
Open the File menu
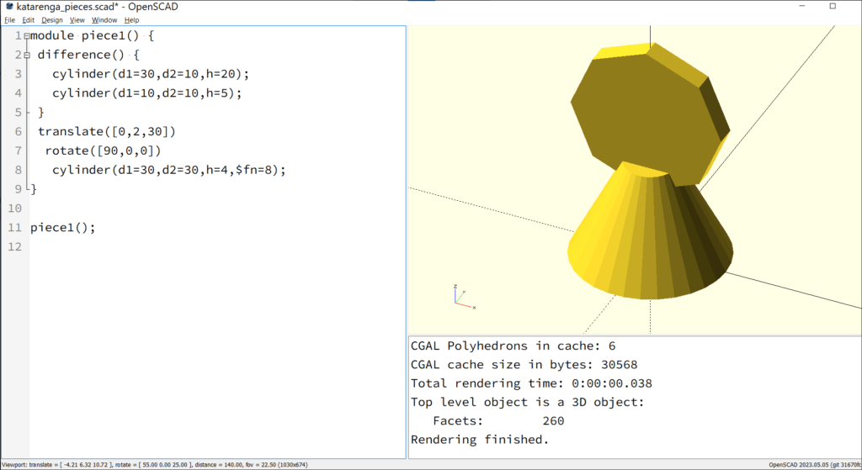pos(9,20)
